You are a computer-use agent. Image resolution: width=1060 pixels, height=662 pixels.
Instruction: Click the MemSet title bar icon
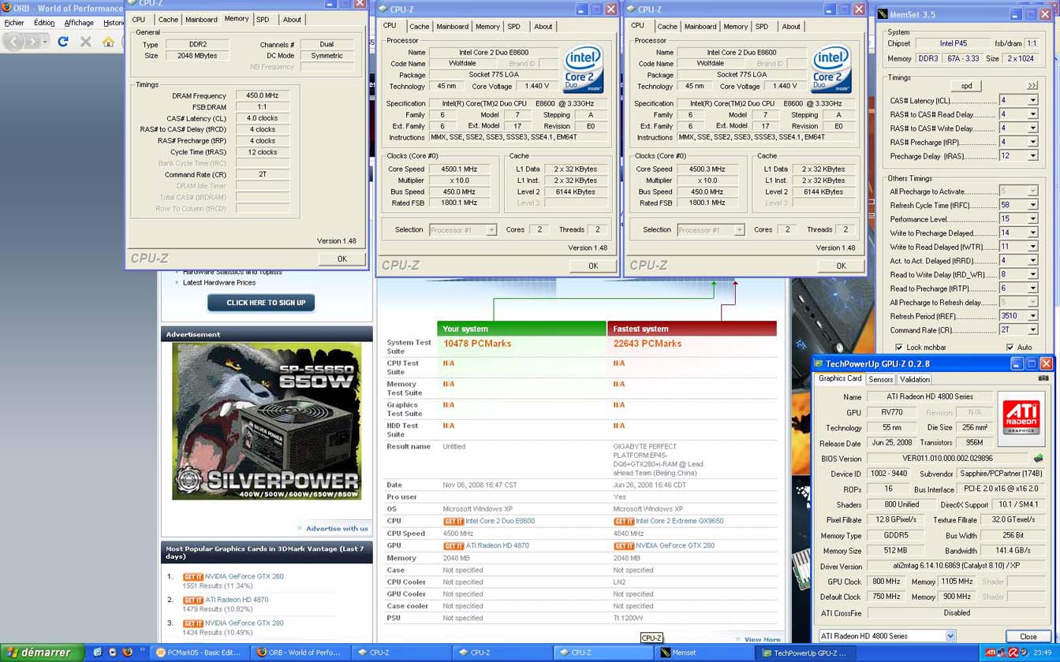point(883,14)
